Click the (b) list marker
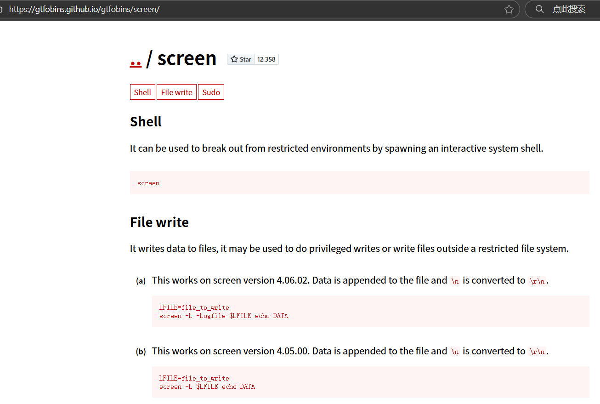 click(141, 352)
